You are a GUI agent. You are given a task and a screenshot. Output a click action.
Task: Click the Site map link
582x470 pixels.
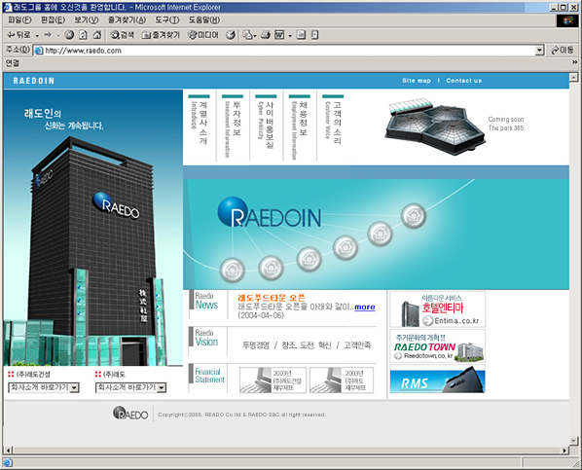[417, 81]
